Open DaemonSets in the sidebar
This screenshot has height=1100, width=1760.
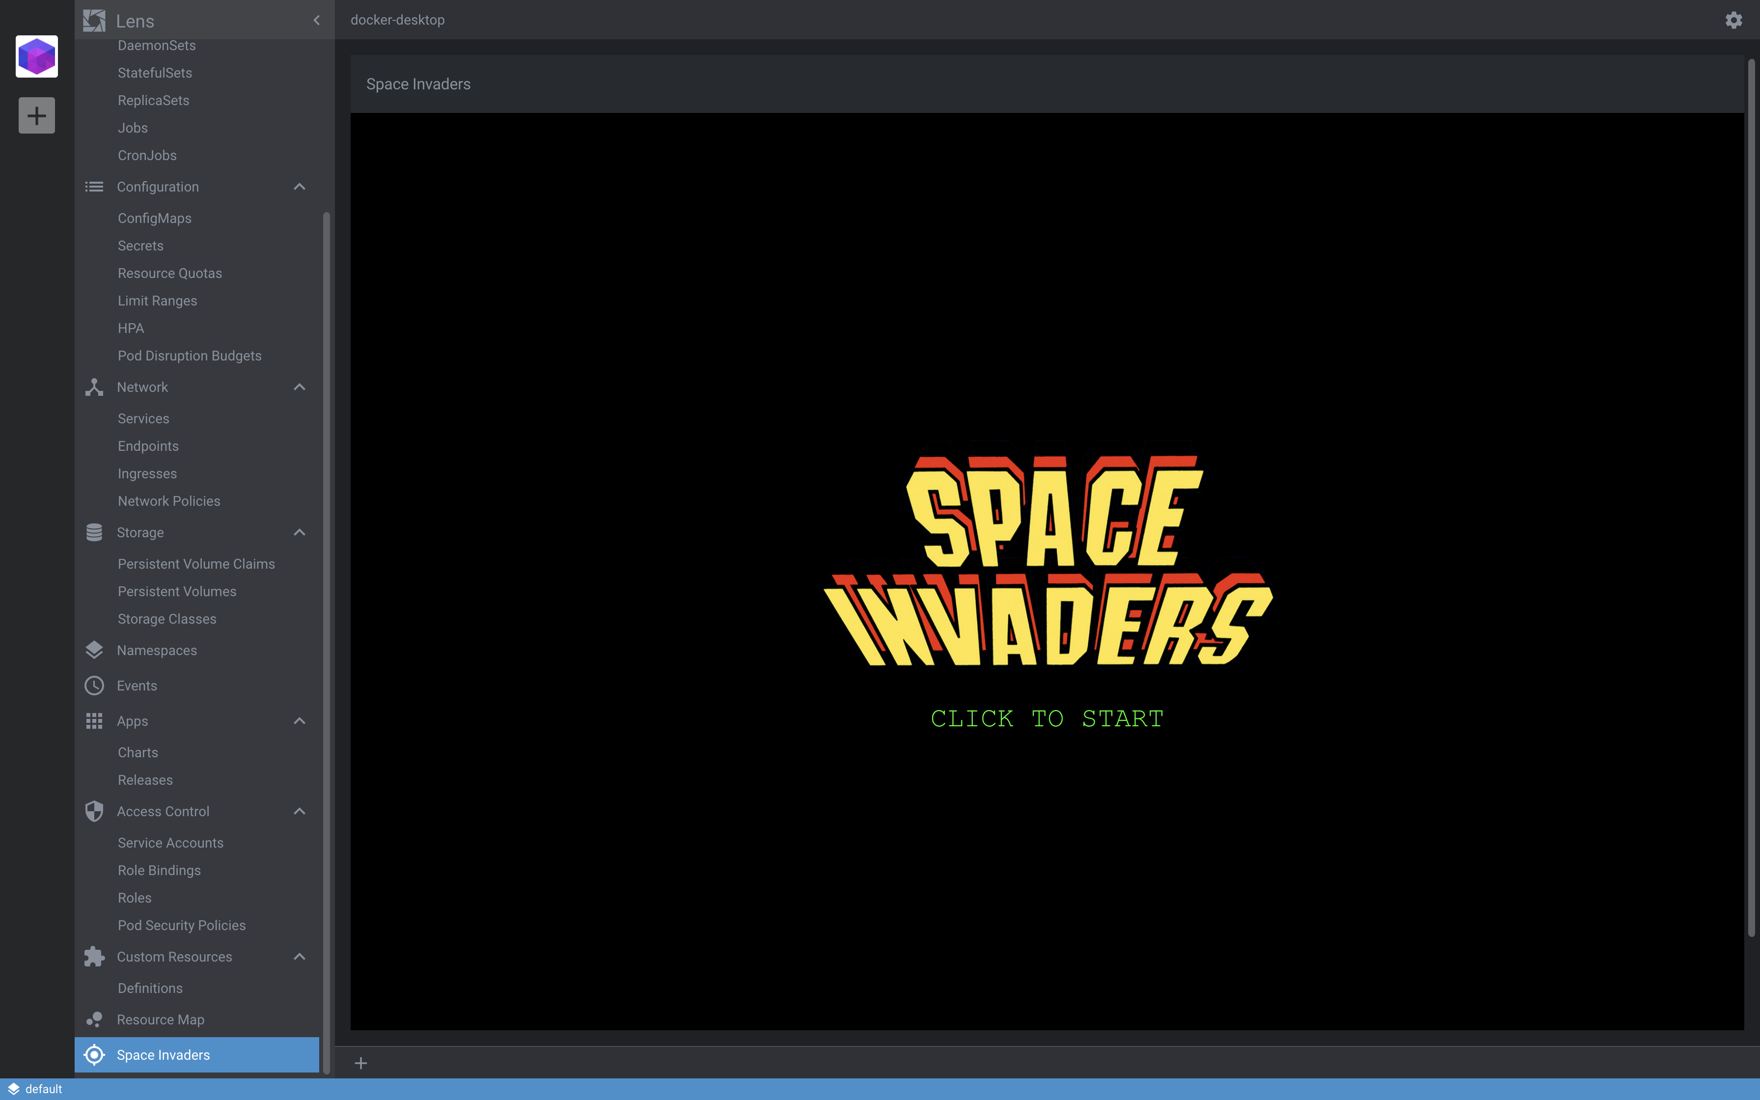click(x=156, y=46)
